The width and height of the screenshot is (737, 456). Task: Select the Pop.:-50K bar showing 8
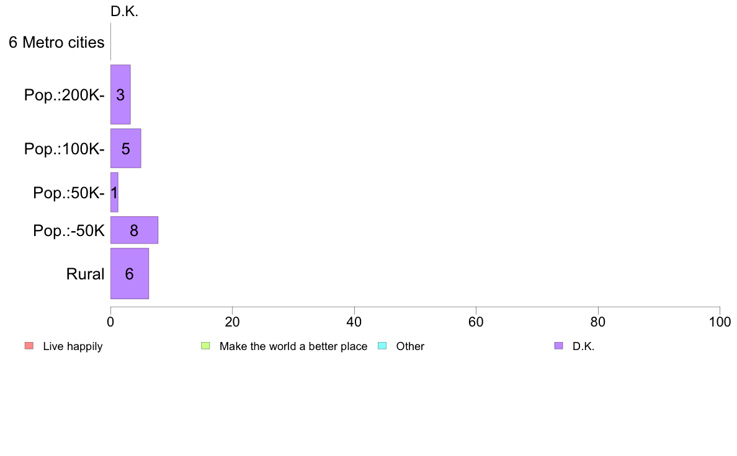point(134,230)
